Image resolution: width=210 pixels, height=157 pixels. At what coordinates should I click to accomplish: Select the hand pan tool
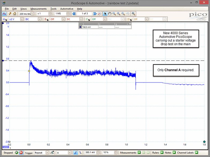[x=110, y=14]
